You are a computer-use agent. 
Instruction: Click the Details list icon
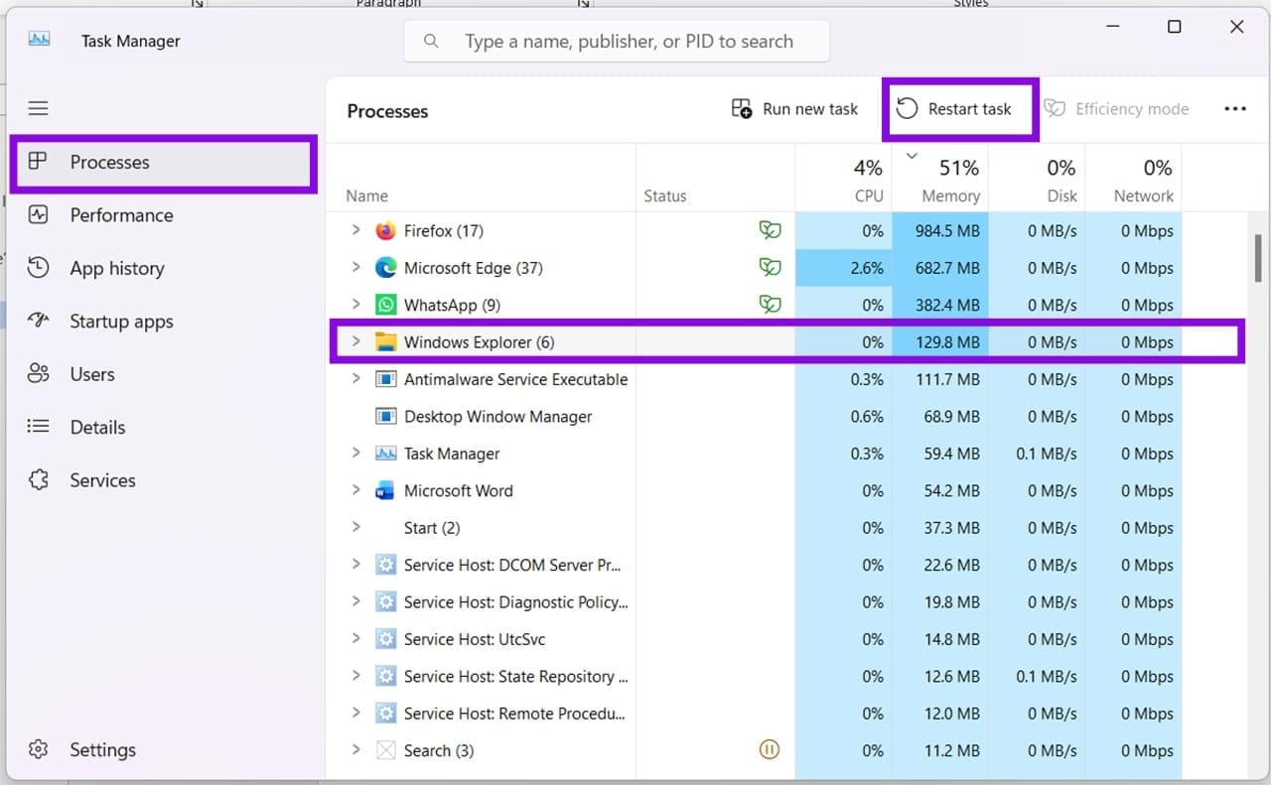coord(38,427)
